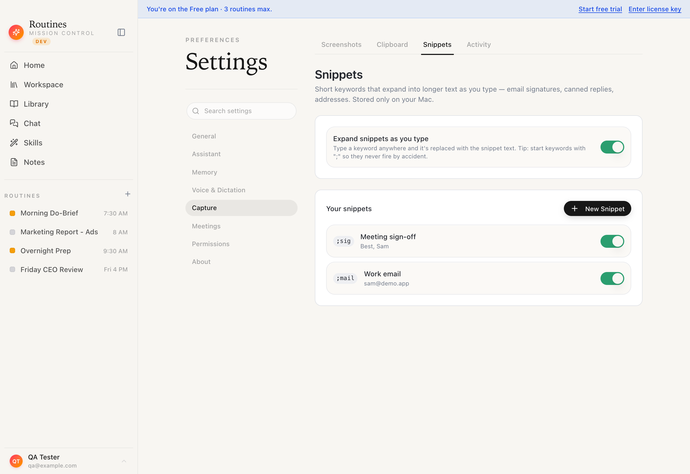This screenshot has height=474, width=690.
Task: Add a new routine with plus icon
Action: (x=127, y=194)
